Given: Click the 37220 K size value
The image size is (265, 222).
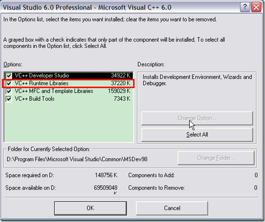Looking at the screenshot, I should coord(121,83).
